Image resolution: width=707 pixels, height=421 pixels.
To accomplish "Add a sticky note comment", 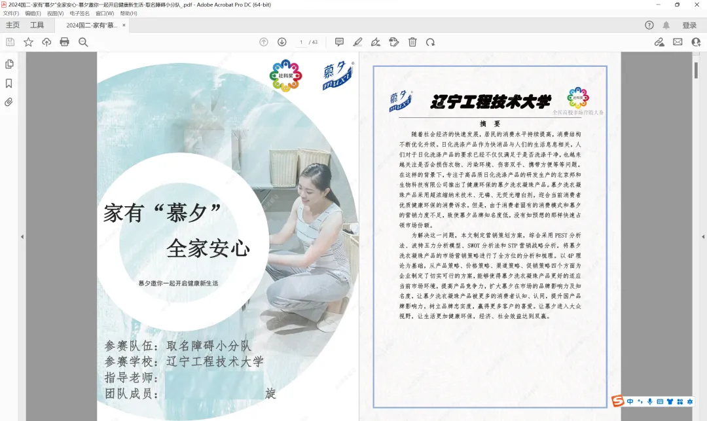I will coord(339,42).
